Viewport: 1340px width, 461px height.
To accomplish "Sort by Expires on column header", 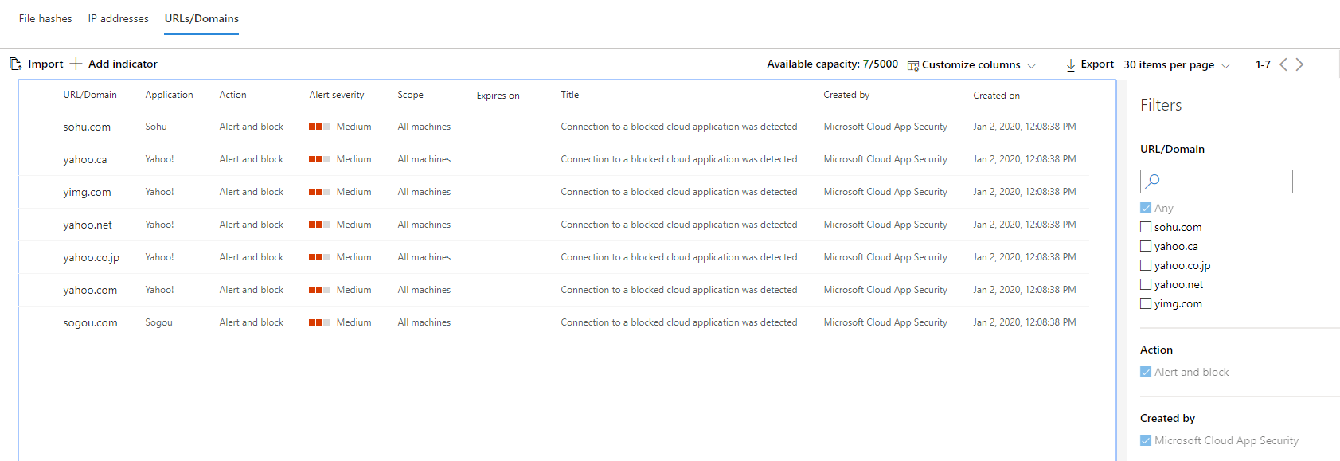I will (498, 96).
